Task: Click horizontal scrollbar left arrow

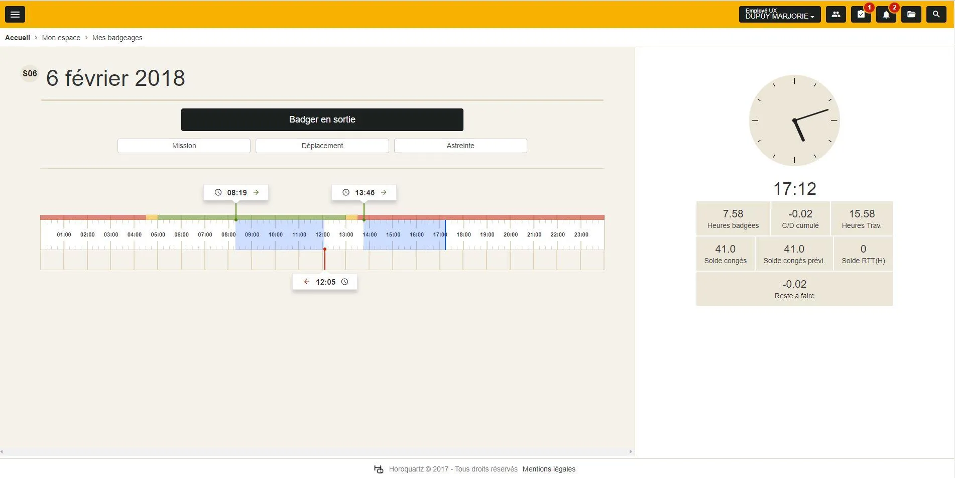Action: pyautogui.click(x=2, y=452)
